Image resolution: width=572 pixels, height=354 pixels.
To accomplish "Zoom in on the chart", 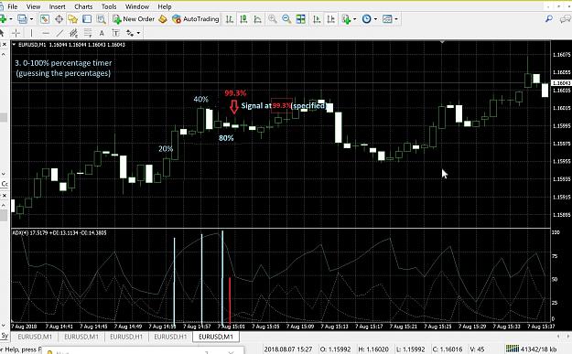I will (x=272, y=19).
